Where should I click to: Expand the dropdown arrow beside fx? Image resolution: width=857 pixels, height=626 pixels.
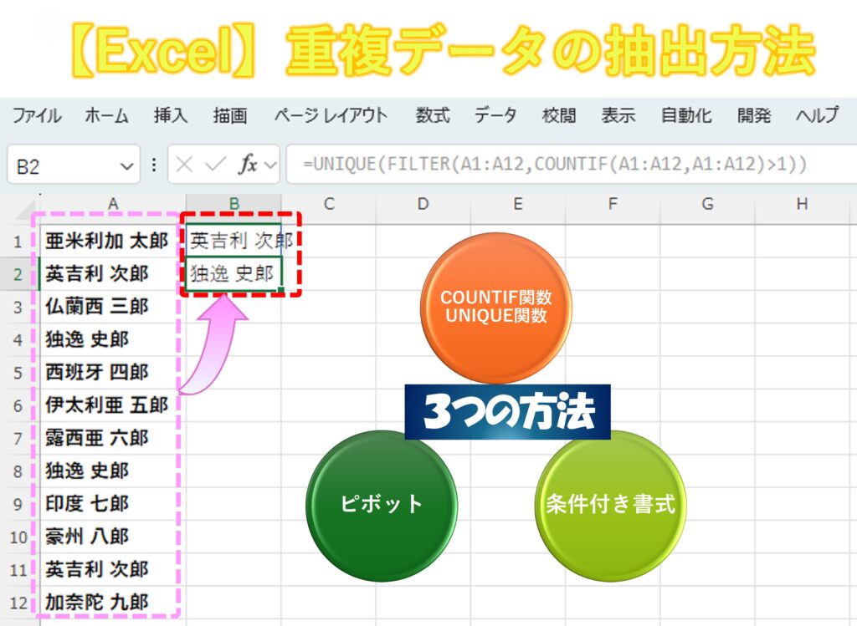pyautogui.click(x=270, y=165)
